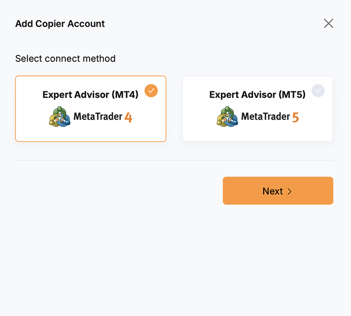The image size is (351, 316).
Task: Click the MetaTrader wordmark on MT4 card
Action: 97,117
